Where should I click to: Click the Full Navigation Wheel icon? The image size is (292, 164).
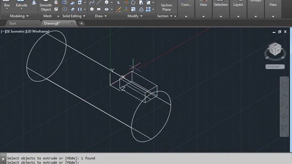tap(284, 85)
